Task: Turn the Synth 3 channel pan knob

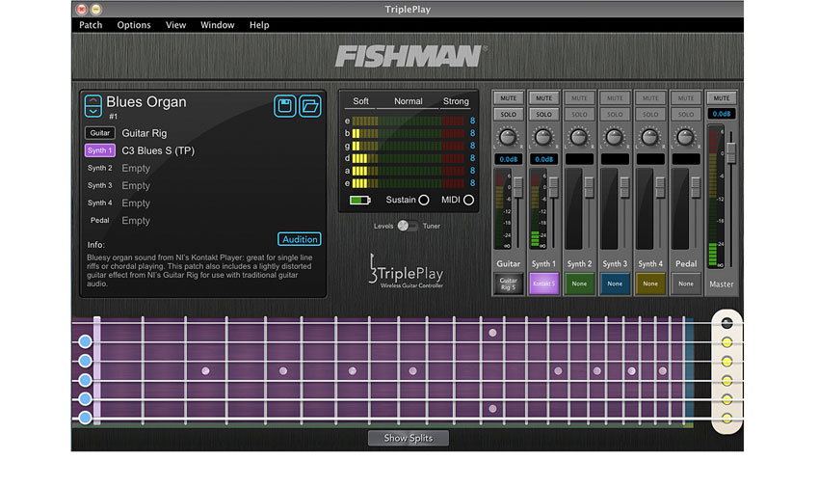Action: tap(615, 137)
